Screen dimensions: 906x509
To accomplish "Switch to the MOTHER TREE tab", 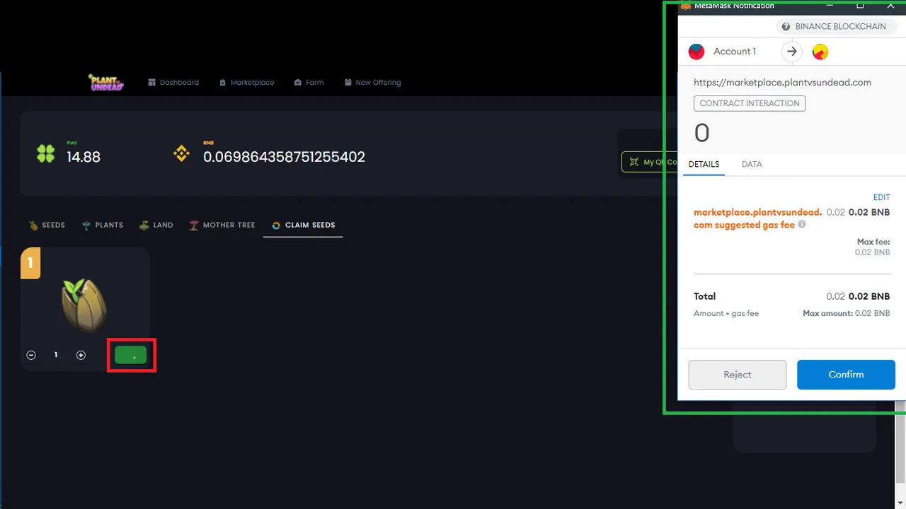I will (222, 225).
